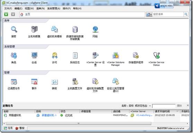Click the 2012/10/3 13:06:05 time cell
The image size is (193, 133).
click(165, 115)
